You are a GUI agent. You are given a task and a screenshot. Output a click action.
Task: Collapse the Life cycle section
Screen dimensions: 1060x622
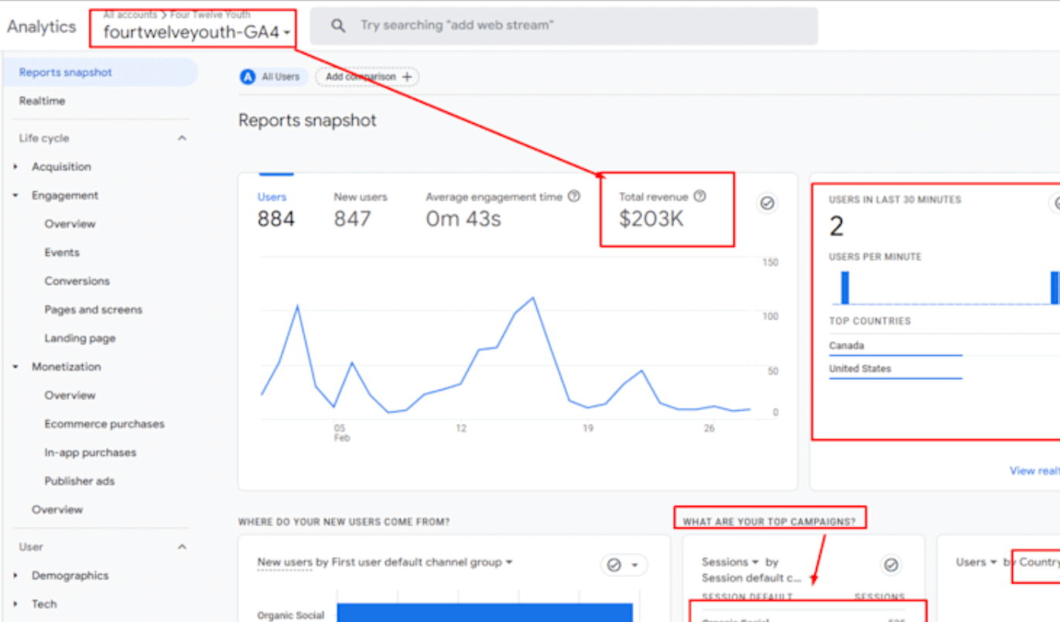pos(182,138)
